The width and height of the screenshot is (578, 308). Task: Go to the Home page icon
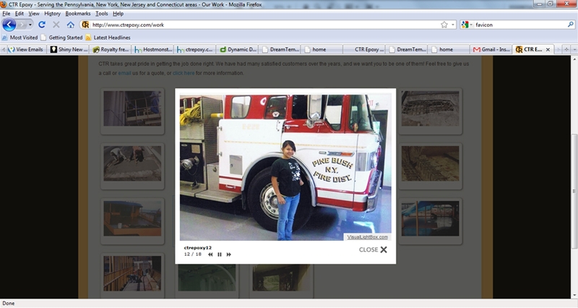pos(70,25)
